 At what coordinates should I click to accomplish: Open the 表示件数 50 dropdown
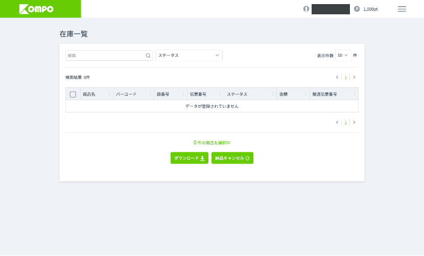[343, 55]
